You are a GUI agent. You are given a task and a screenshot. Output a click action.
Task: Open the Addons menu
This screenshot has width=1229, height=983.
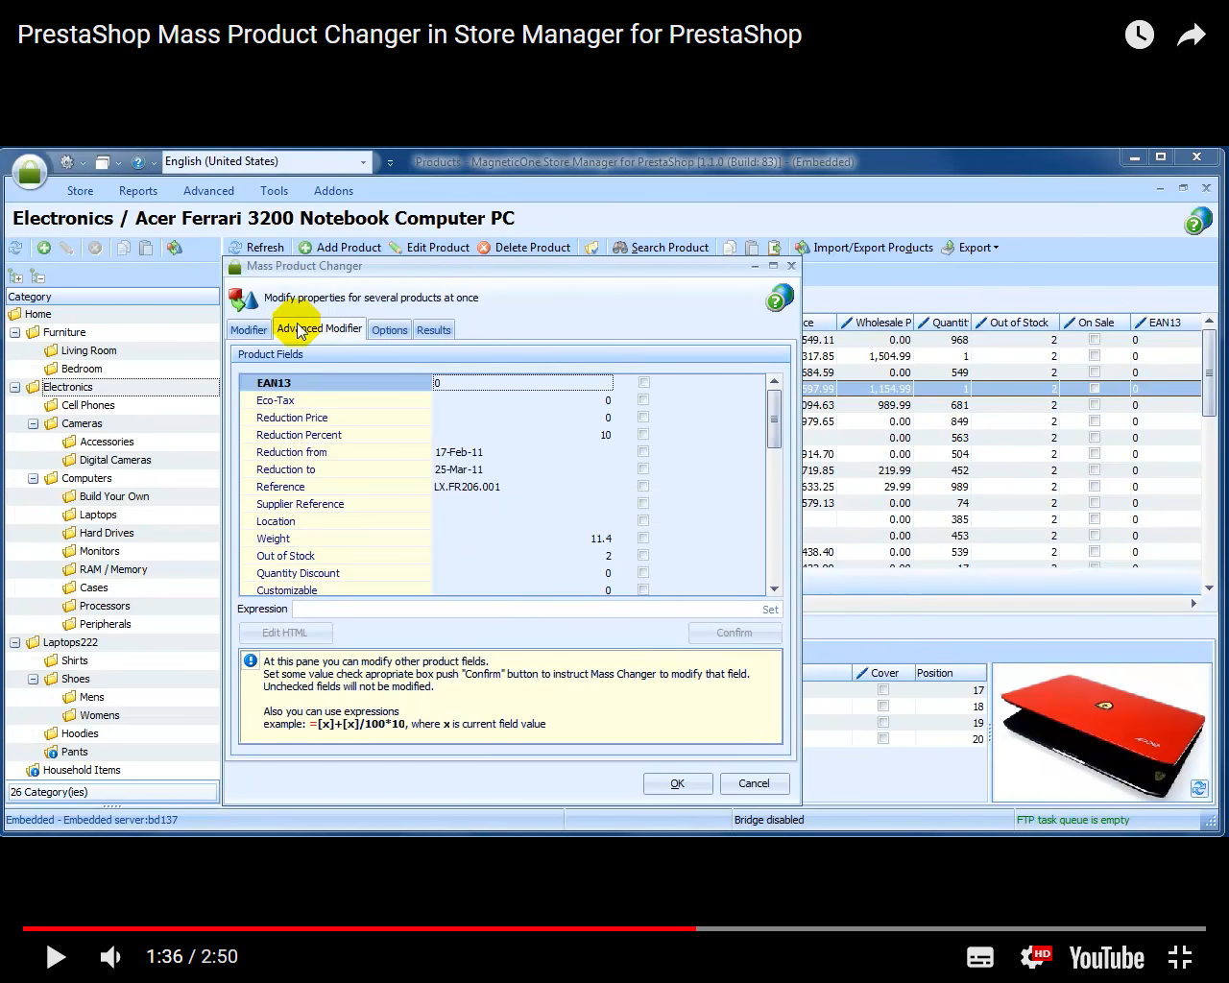click(x=333, y=191)
